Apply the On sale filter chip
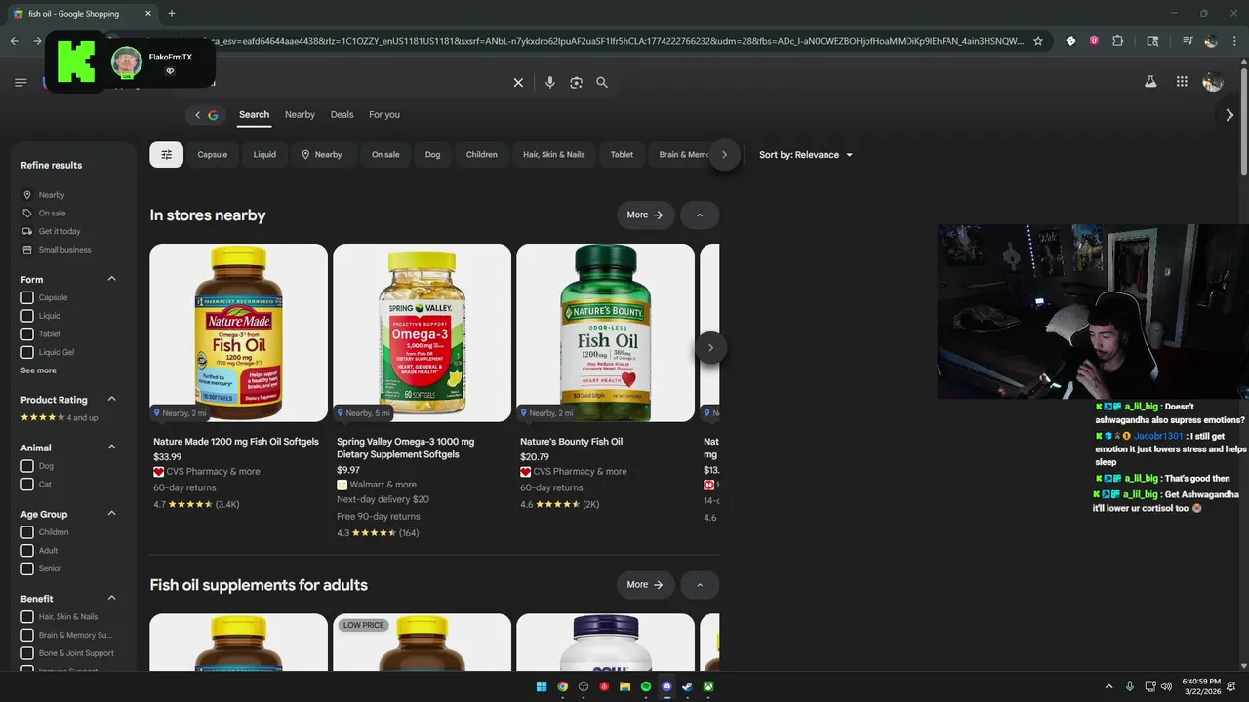Viewport: 1249px width, 702px height. pyautogui.click(x=385, y=154)
